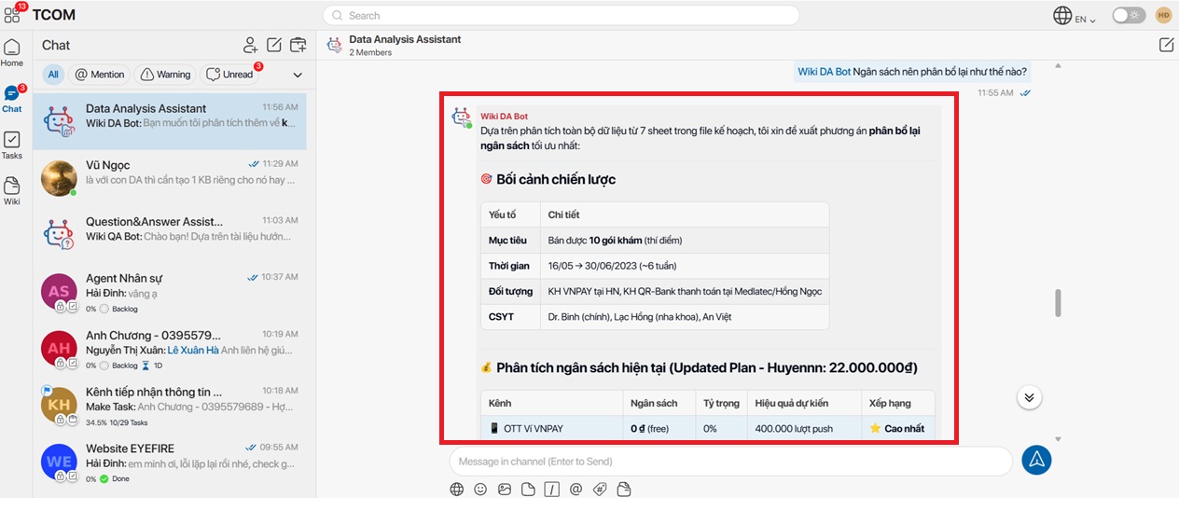
Task: Open Data Analysis Assistant conversation
Action: click(170, 121)
